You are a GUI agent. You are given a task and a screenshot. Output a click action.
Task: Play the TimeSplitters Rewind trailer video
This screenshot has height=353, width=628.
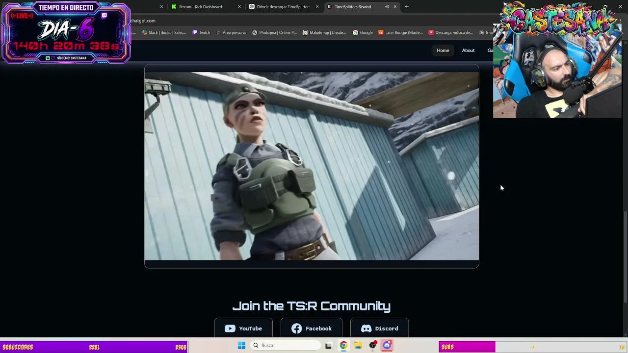(312, 166)
